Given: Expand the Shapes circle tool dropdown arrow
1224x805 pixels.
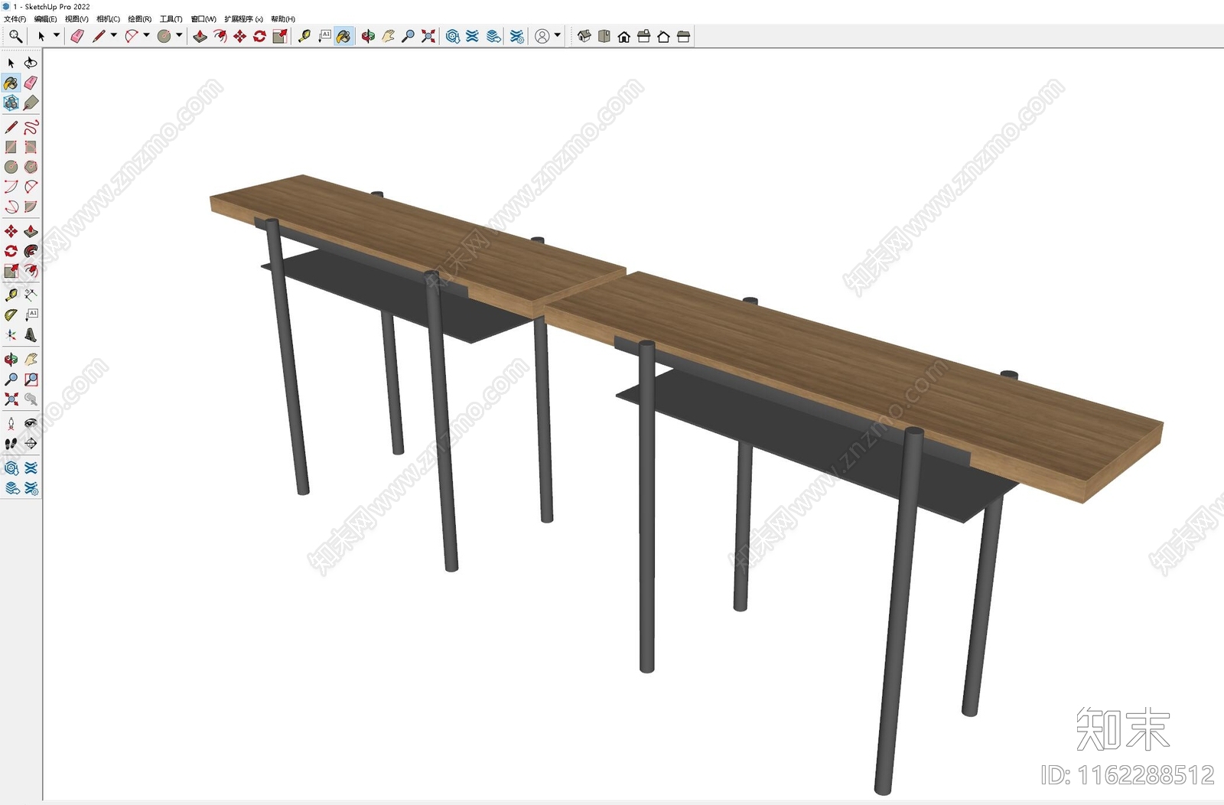Looking at the screenshot, I should (179, 35).
